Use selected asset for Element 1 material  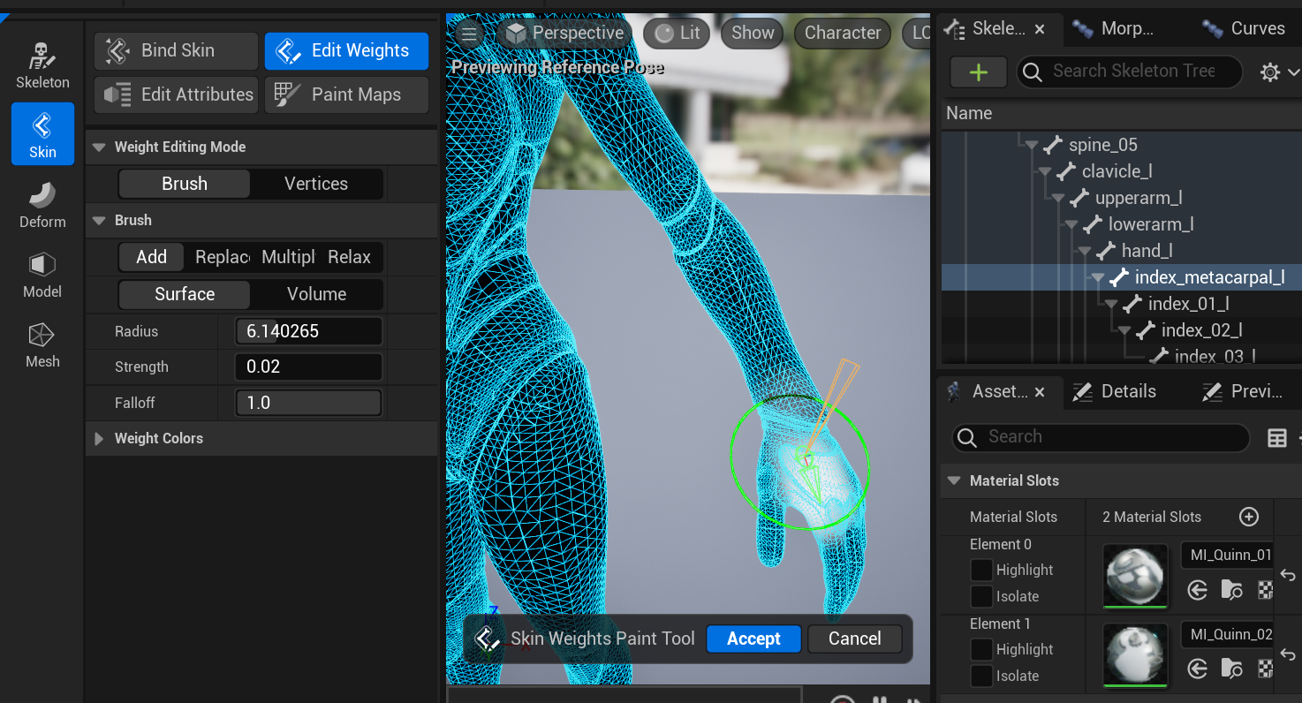point(1198,669)
